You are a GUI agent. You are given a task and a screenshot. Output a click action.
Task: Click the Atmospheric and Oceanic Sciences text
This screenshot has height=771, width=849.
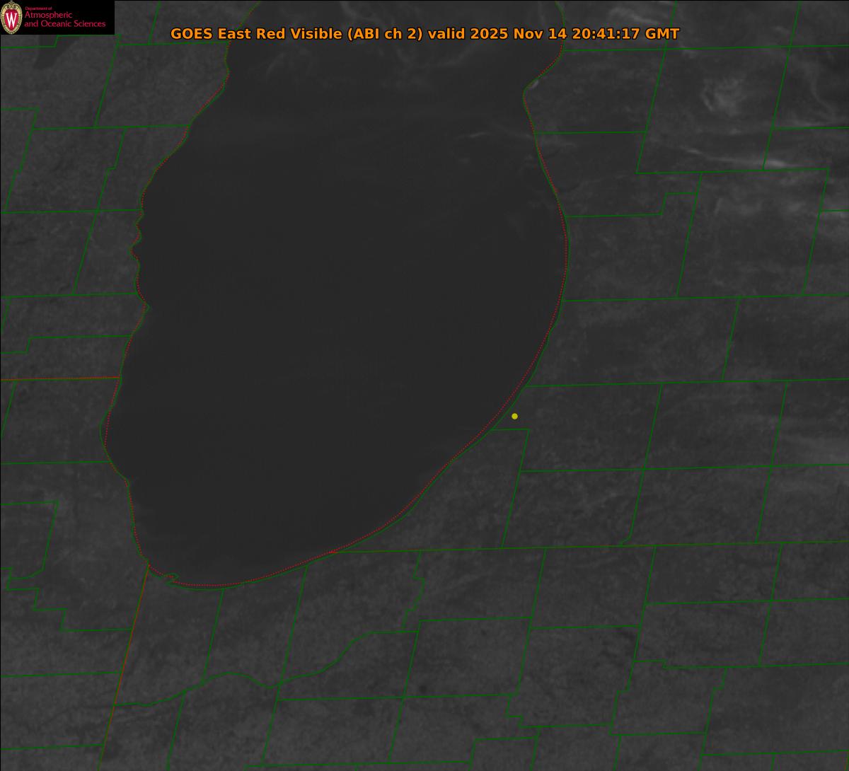tap(65, 19)
